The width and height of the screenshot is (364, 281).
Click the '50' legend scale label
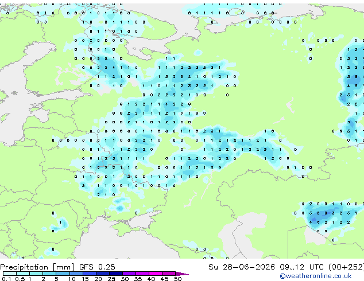(177, 279)
